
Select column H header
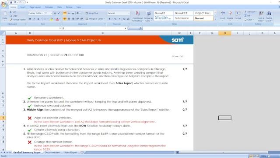pyautogui.click(x=224, y=33)
